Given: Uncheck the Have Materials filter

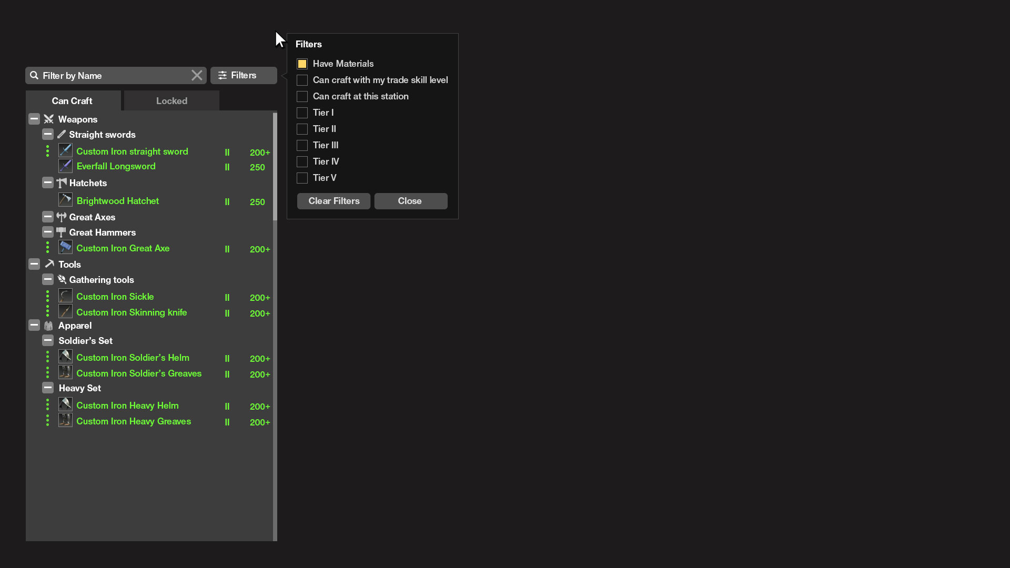Looking at the screenshot, I should pyautogui.click(x=302, y=64).
